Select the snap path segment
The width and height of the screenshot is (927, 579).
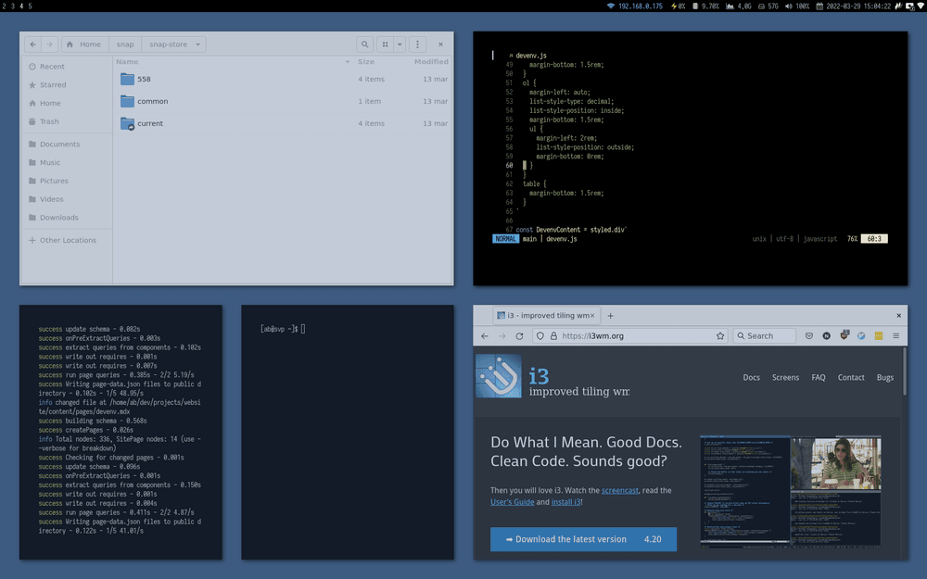tap(125, 44)
